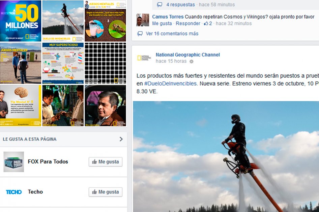Click the comment bubble icon beside Ver 16 comentarios
Viewport: 319px width, 212px height.
point(140,34)
